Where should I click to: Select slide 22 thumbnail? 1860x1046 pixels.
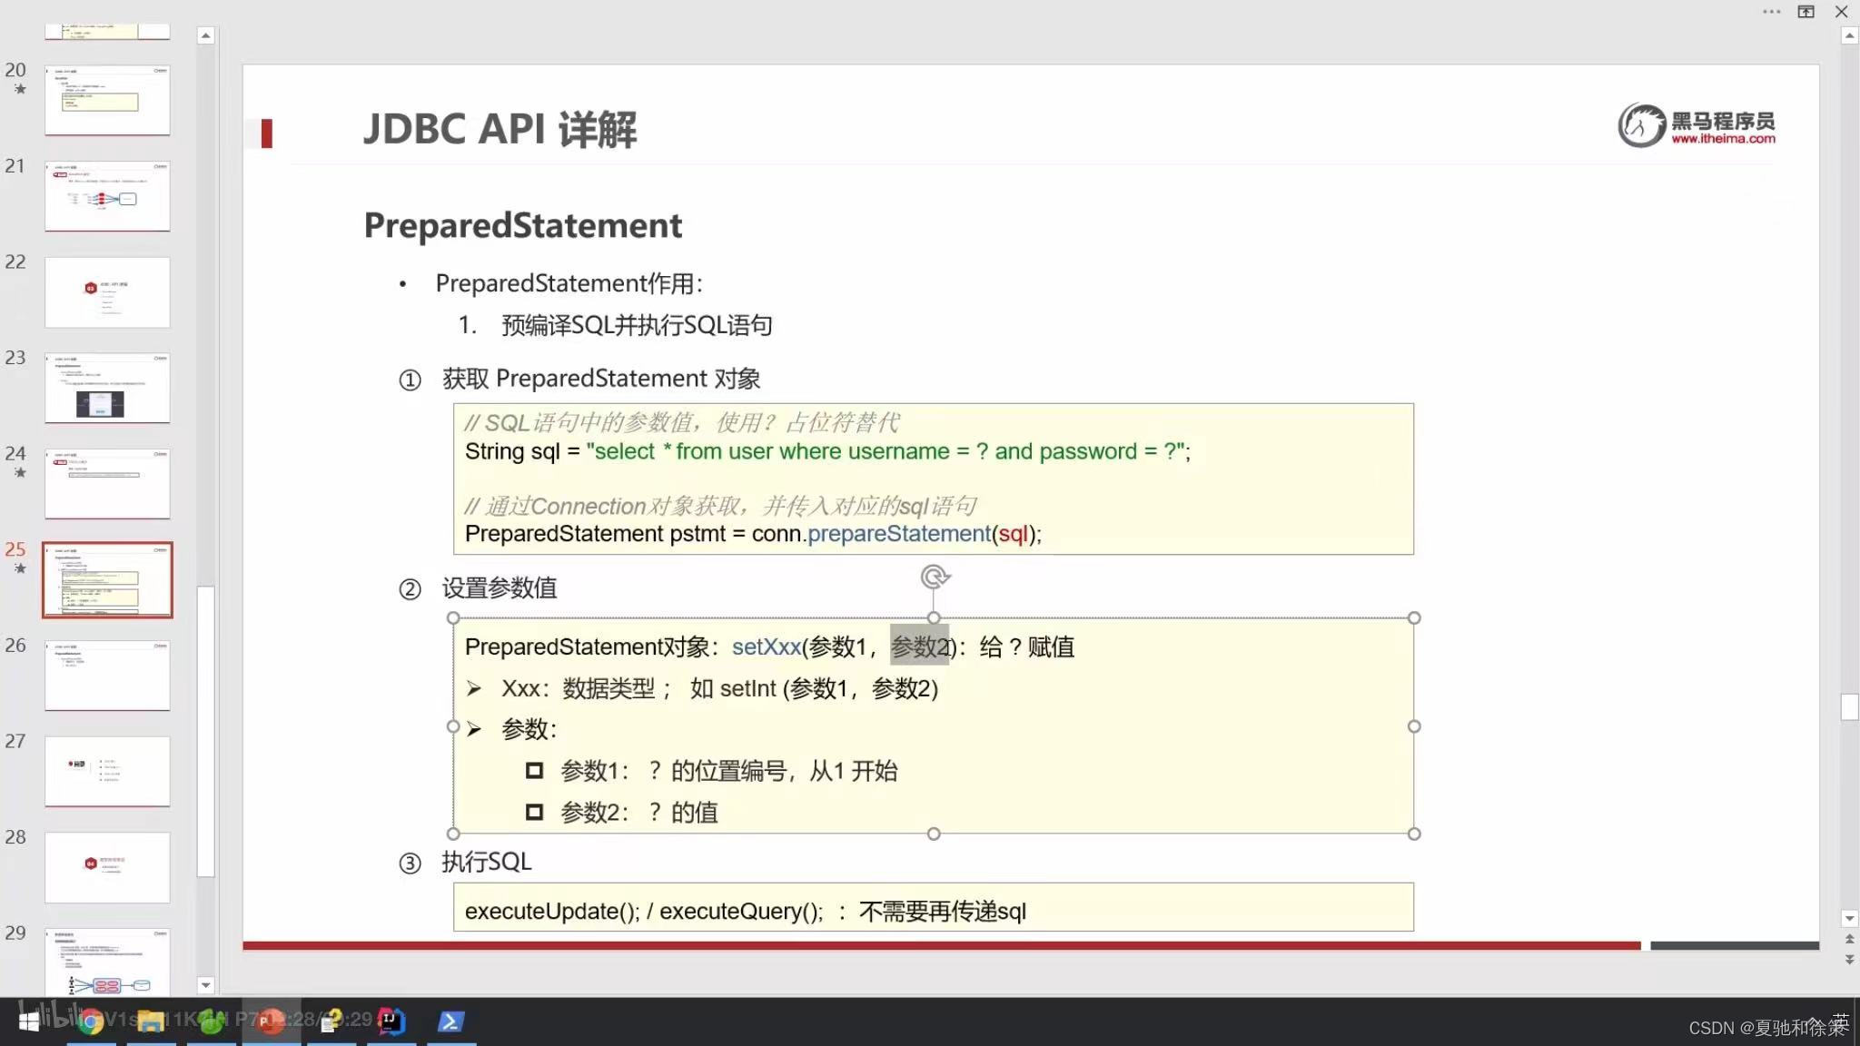pos(107,292)
